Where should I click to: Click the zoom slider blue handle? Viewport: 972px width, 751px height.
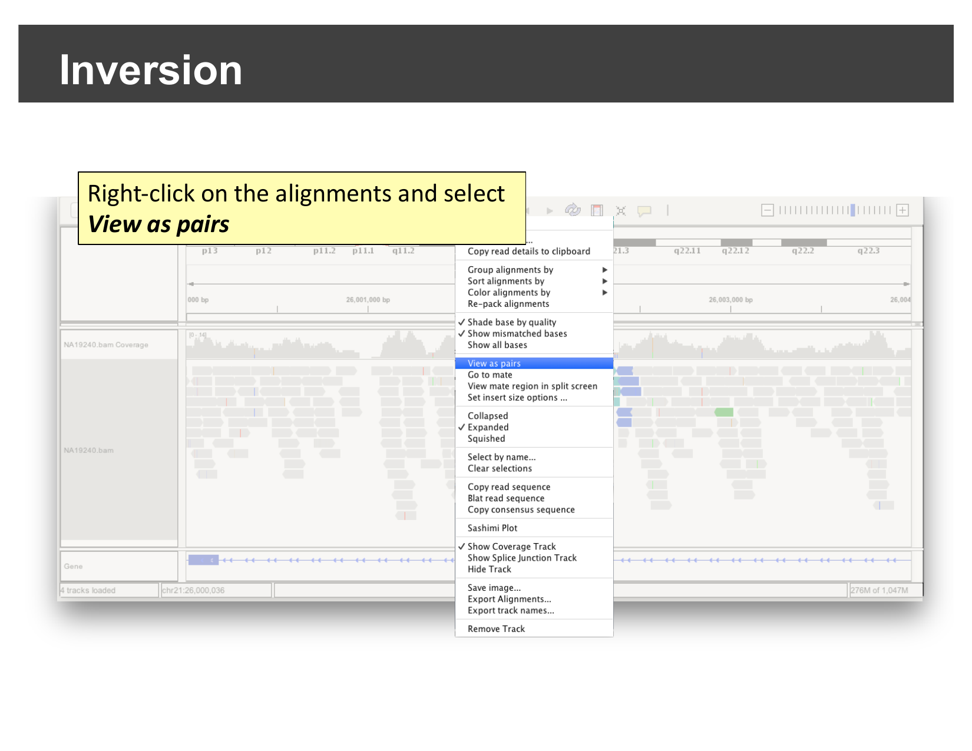point(852,210)
